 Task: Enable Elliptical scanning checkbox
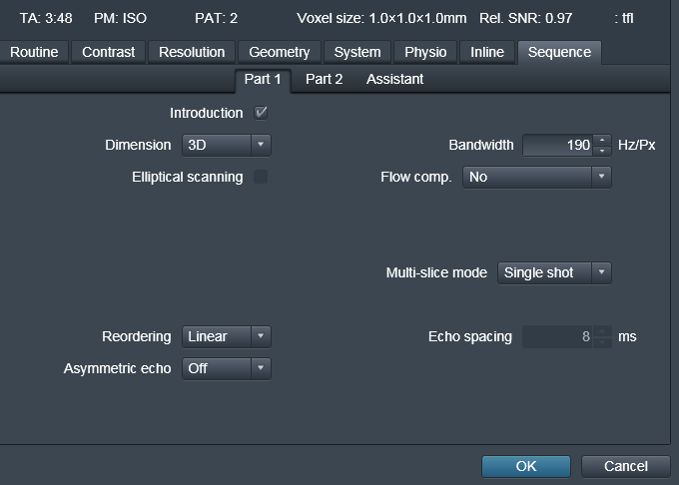(x=261, y=177)
